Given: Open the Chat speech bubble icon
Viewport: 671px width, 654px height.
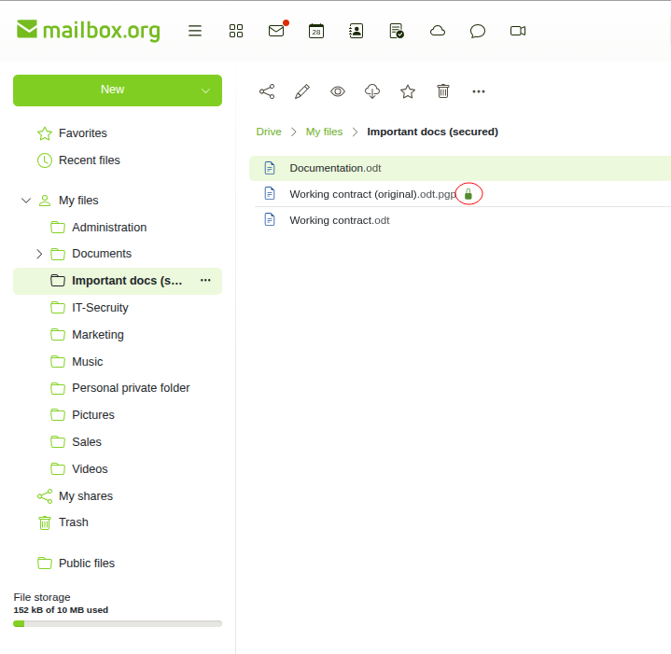Looking at the screenshot, I should 478,31.
